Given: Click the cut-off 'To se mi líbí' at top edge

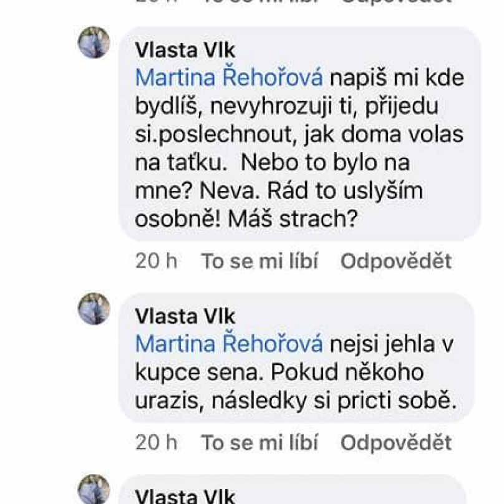Looking at the screenshot, I should (x=259, y=2).
